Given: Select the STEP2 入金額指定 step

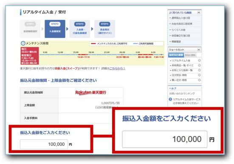Looking at the screenshot, I should click(x=55, y=29).
